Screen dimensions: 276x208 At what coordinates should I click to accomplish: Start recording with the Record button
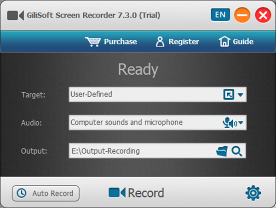136,193
